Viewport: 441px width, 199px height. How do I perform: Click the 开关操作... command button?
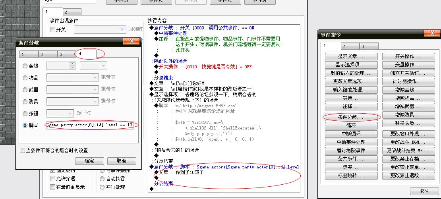[408, 56]
